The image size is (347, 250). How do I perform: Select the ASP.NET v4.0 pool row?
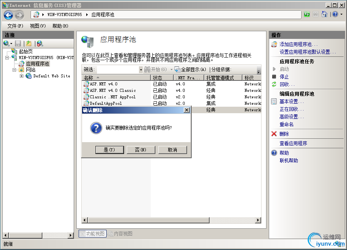pyautogui.click(x=171, y=84)
